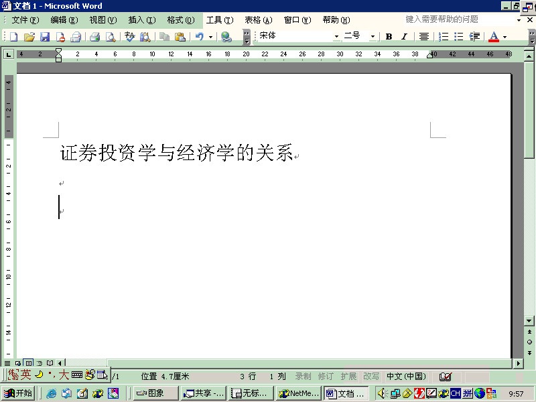Open Print Preview from the toolbar
536x402 pixels.
click(111, 37)
